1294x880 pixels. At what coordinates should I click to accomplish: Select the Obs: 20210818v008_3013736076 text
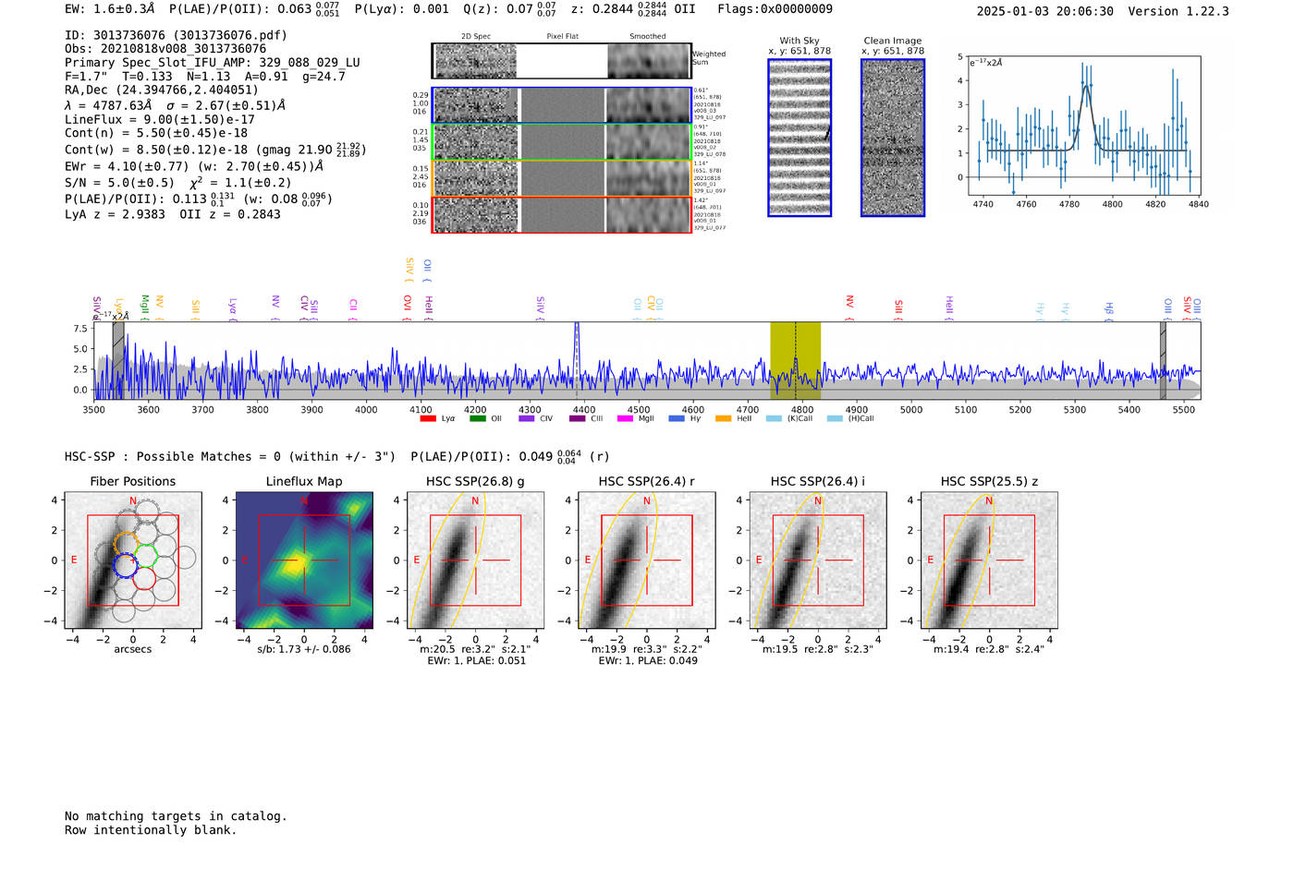tap(165, 49)
